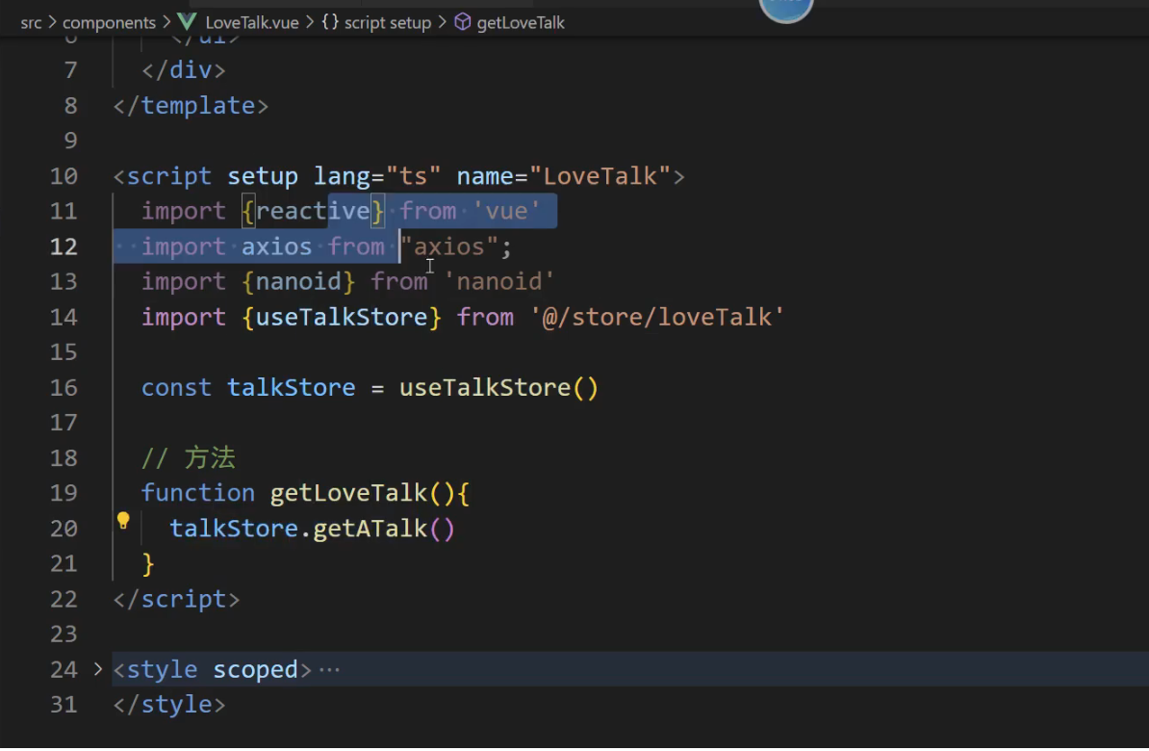Click line number 12 in the gutter

pyautogui.click(x=64, y=246)
